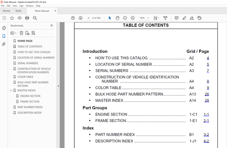
Task: Click the Zoom out minus icon
Action: tap(125, 18)
